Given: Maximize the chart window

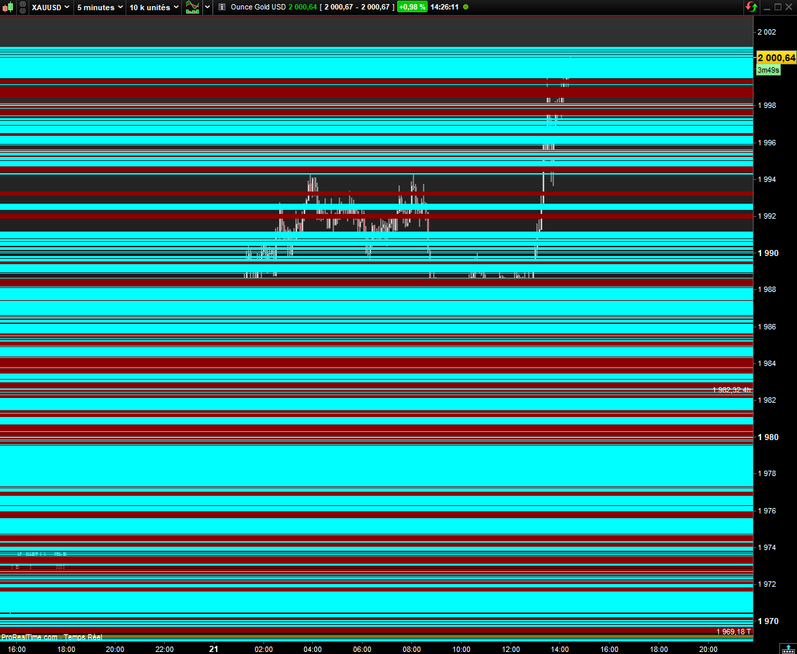Looking at the screenshot, I should click(778, 7).
